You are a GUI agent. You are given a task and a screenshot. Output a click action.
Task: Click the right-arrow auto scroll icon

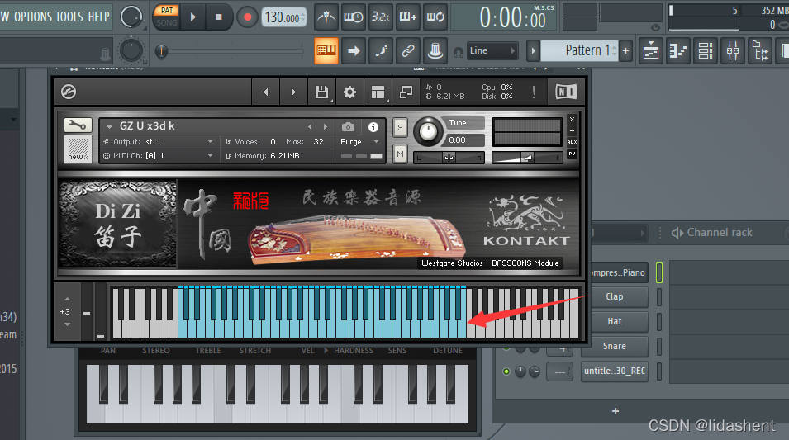354,50
